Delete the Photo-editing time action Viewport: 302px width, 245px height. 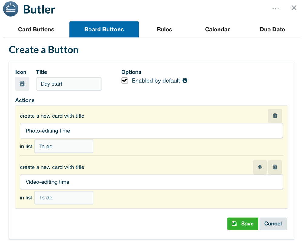click(x=275, y=116)
